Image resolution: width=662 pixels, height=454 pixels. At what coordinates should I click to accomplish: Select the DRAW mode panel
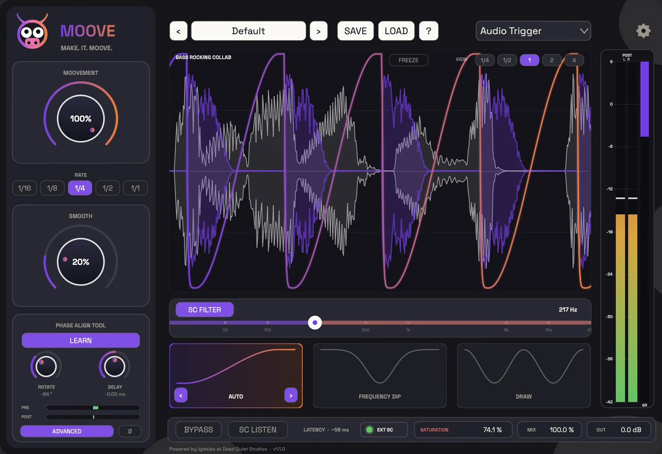point(524,376)
